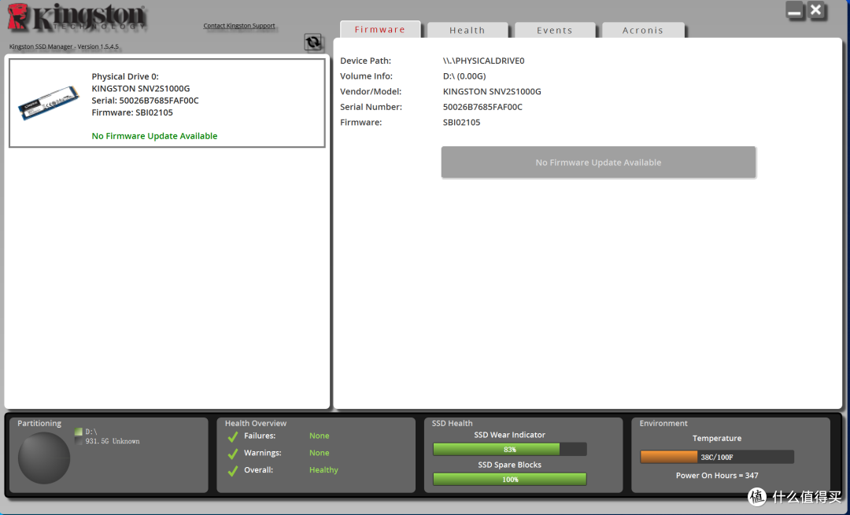The image size is (850, 515).
Task: Click the Volume Info: label
Action: point(367,75)
